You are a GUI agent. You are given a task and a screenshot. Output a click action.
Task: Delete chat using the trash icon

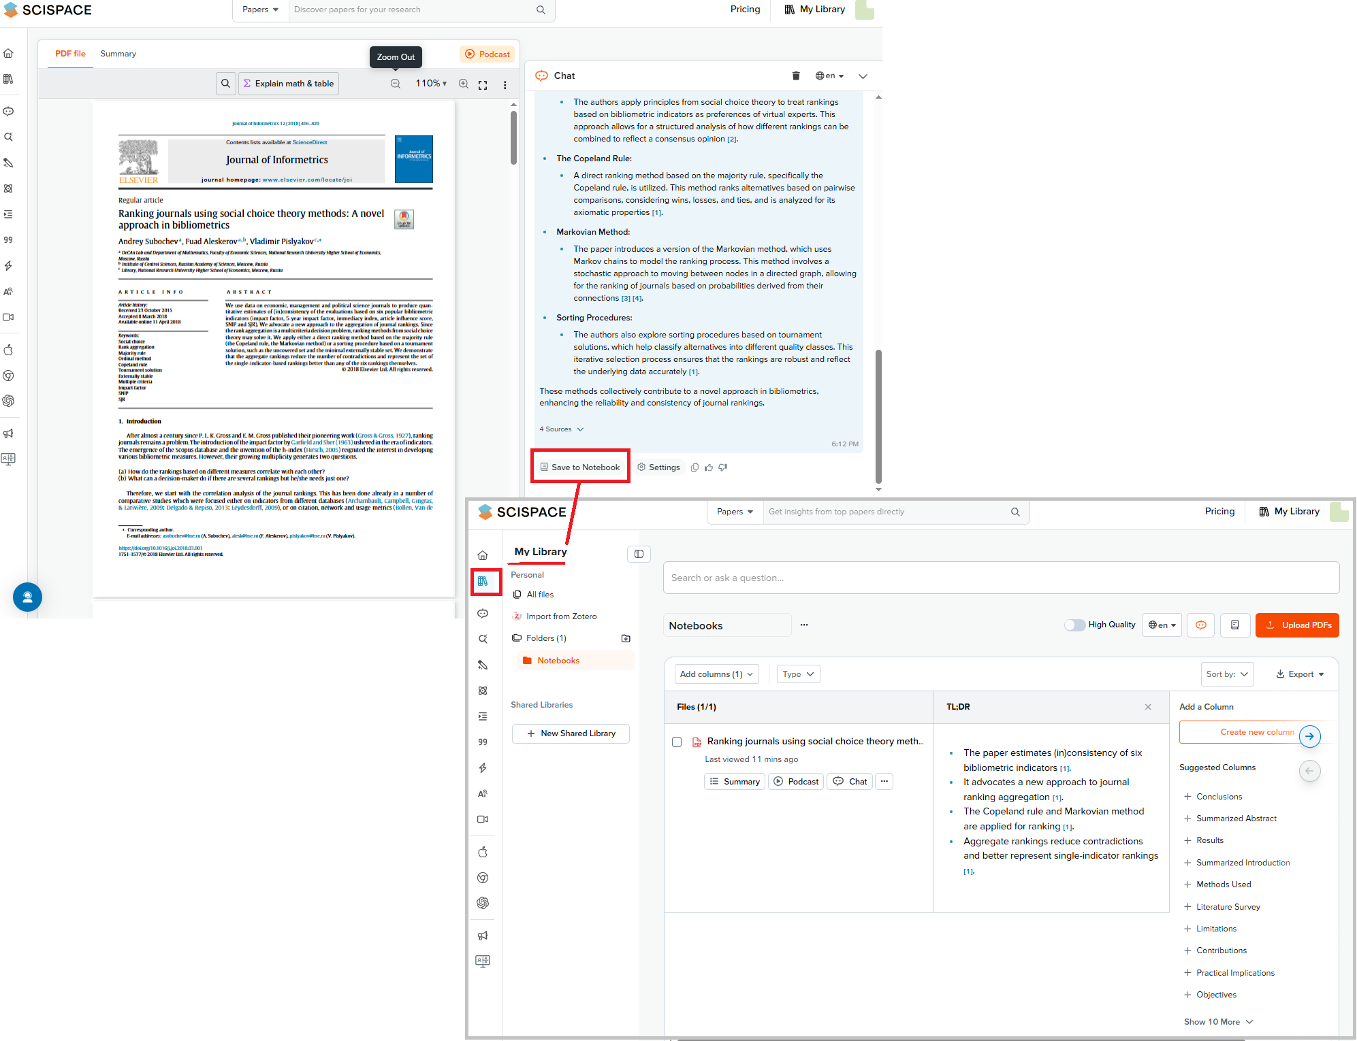[x=795, y=76]
